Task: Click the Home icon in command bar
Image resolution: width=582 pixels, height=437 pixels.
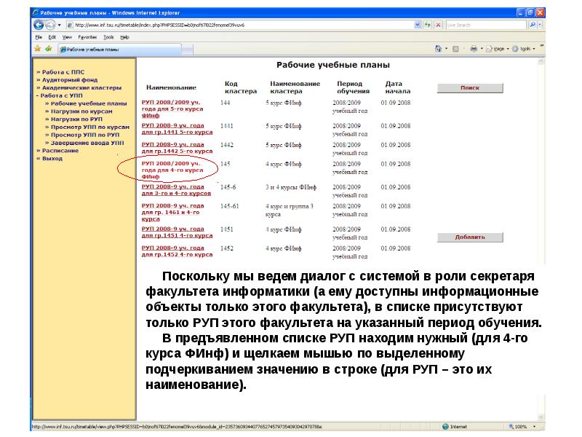Action: tap(439, 49)
